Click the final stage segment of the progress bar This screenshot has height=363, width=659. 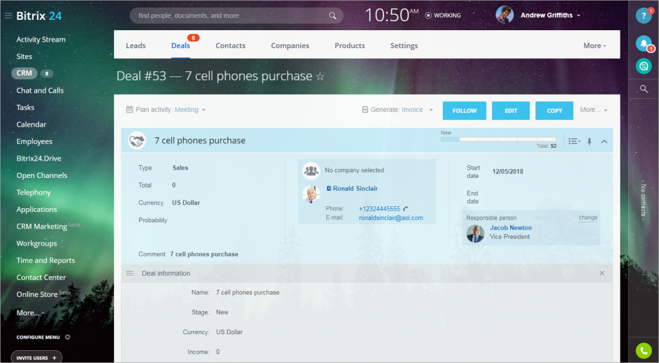coord(546,139)
